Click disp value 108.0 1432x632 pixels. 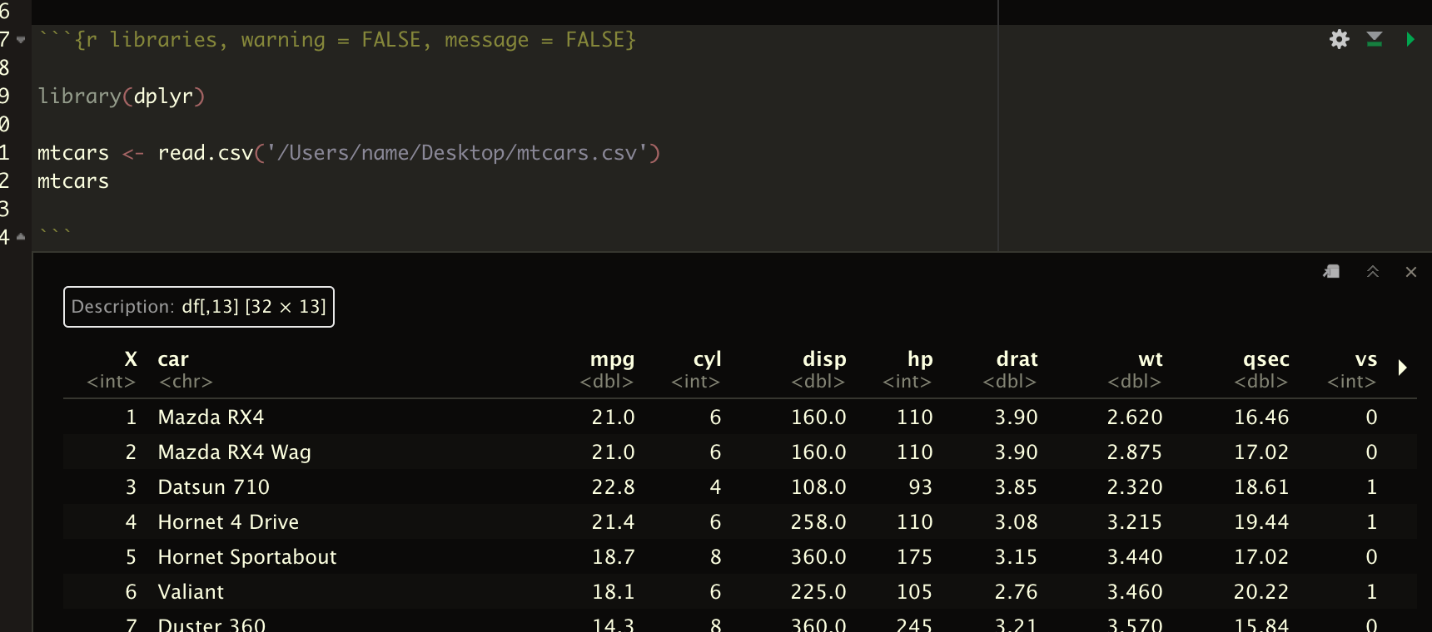pos(818,487)
